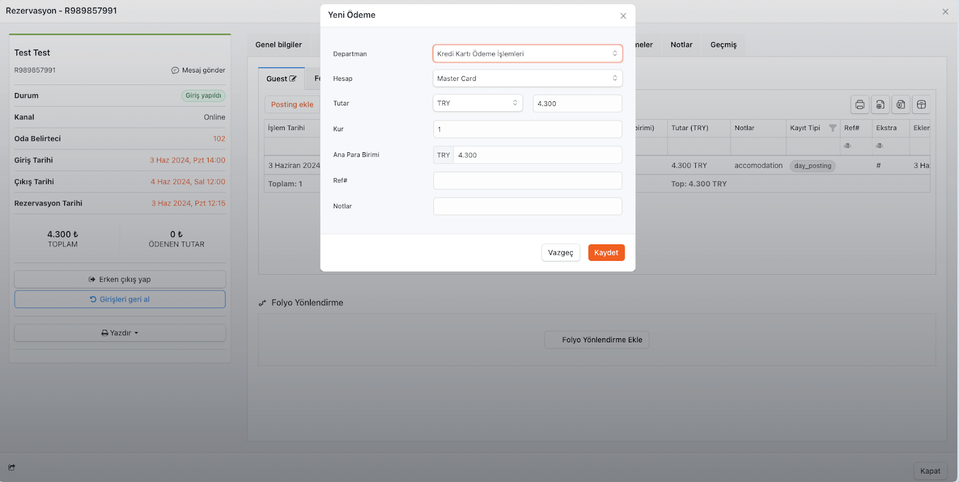
Task: Click the Notlar text field in dialog
Action: click(527, 206)
